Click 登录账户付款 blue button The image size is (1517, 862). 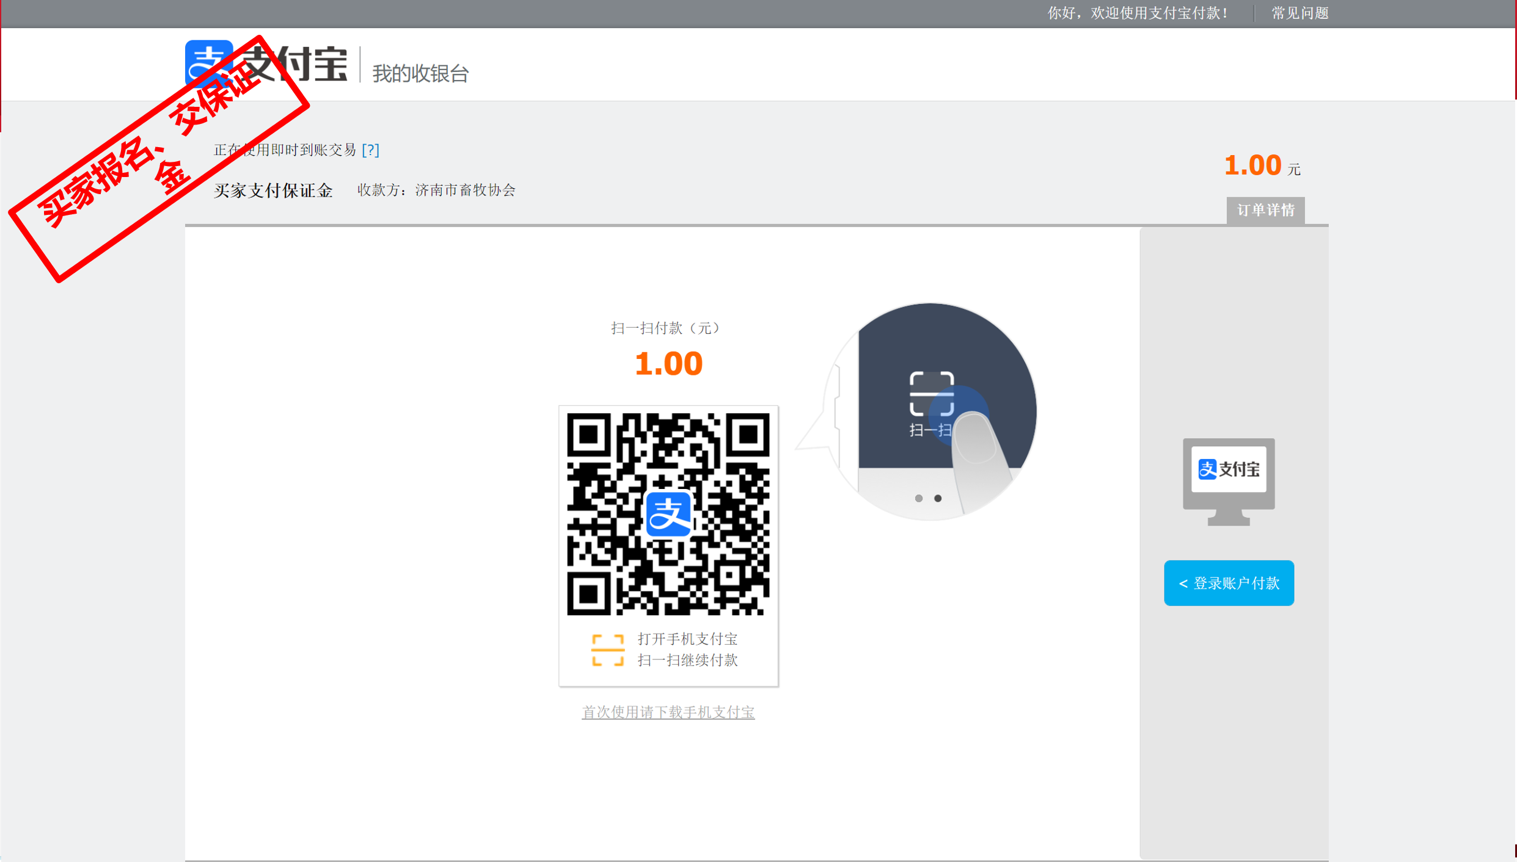(1228, 583)
